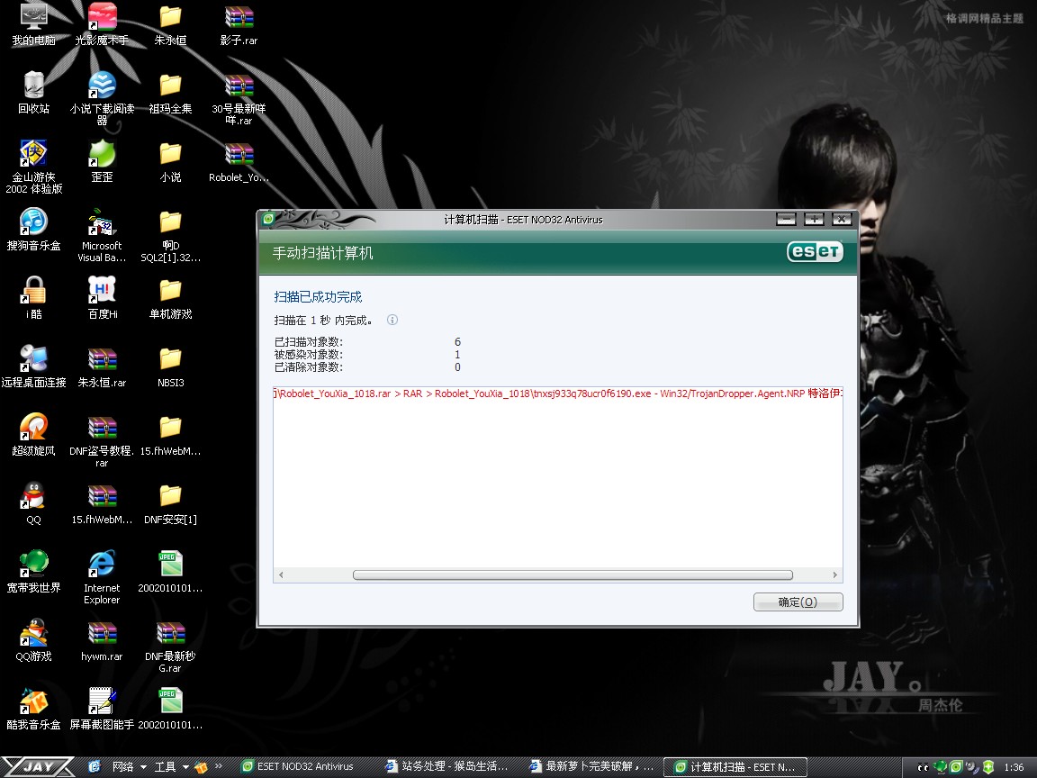Open 屏幕截图能手 shortcut
This screenshot has width=1037, height=778.
(x=102, y=708)
